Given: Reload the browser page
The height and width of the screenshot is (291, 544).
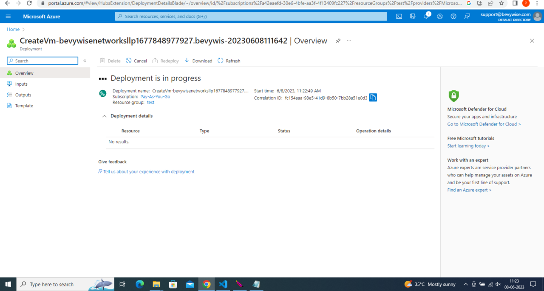Looking at the screenshot, I should [x=29, y=3].
